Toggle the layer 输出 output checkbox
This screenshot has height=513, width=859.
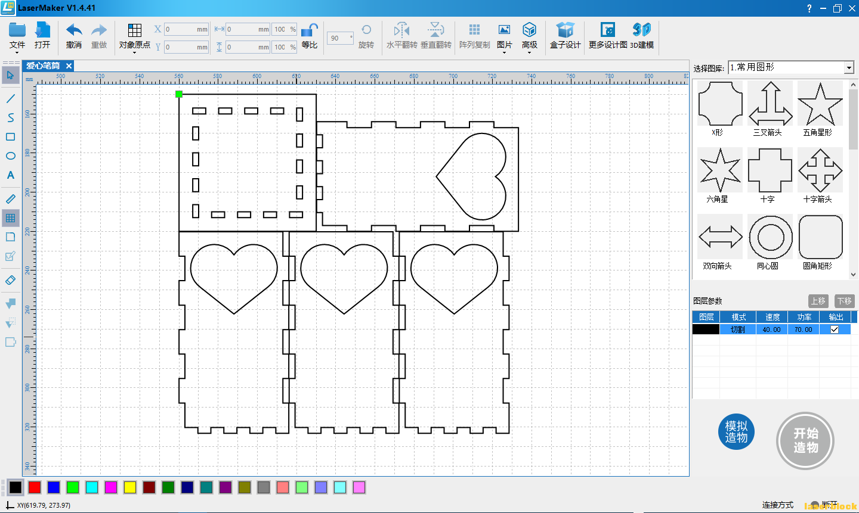click(x=835, y=329)
